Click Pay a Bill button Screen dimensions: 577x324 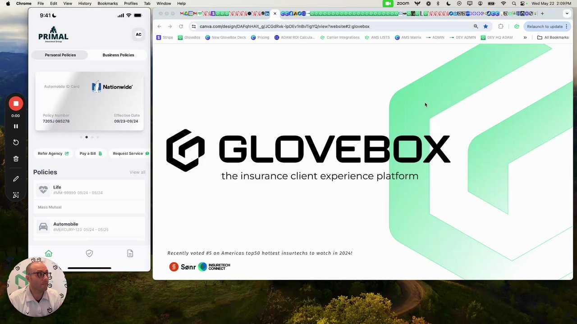pos(91,153)
